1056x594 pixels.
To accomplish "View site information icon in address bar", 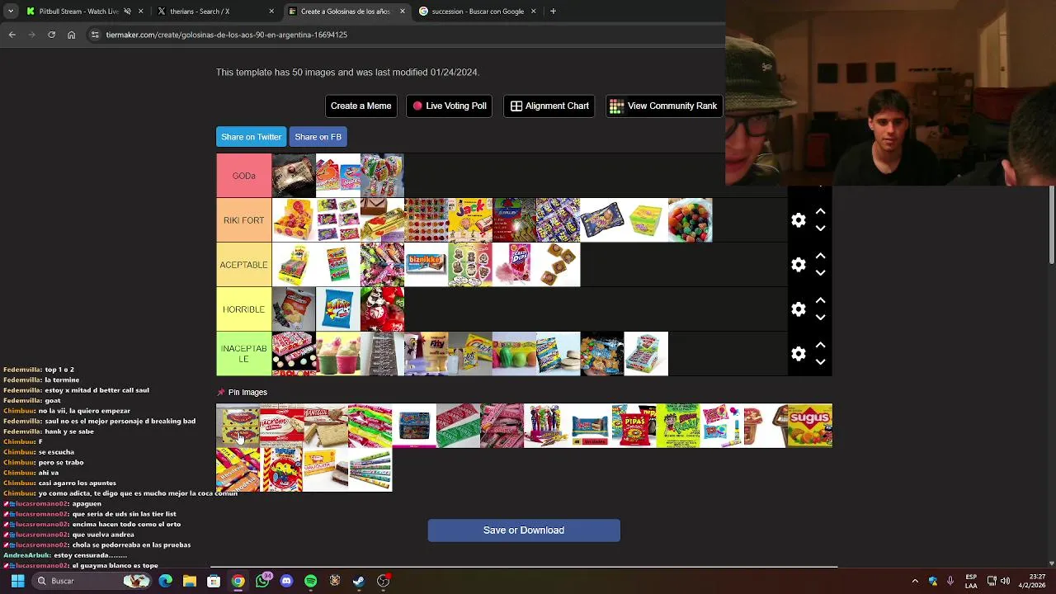I will coord(95,35).
